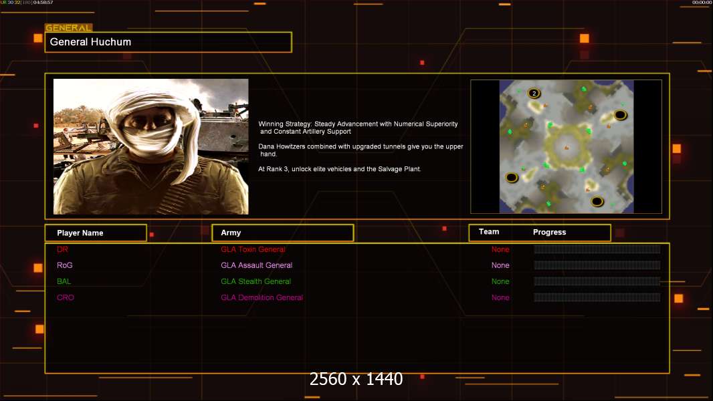The width and height of the screenshot is (713, 401).
Task: Click the General Huchum name field
Action: point(168,42)
